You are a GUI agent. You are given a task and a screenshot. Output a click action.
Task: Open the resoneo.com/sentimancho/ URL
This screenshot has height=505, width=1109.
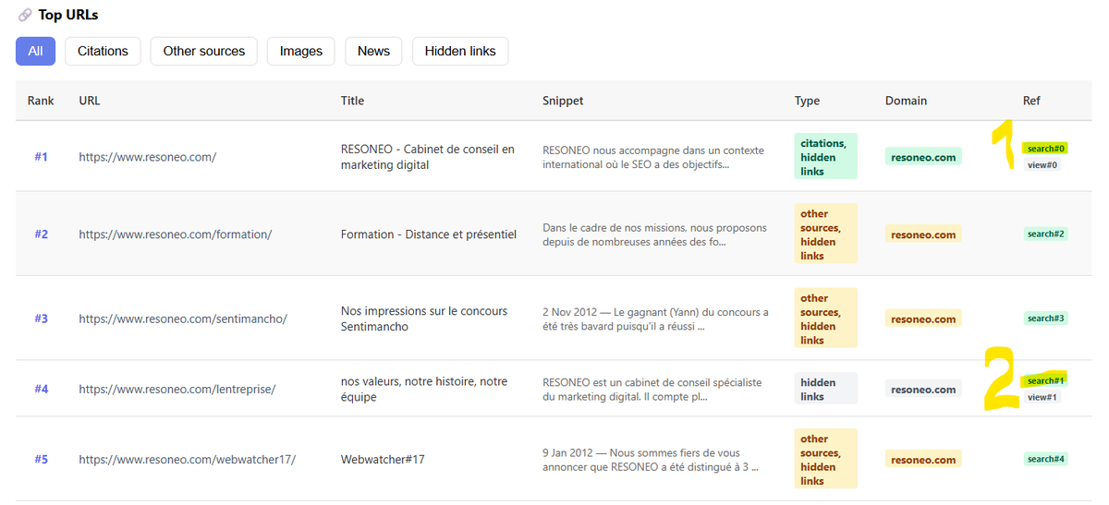(x=183, y=319)
